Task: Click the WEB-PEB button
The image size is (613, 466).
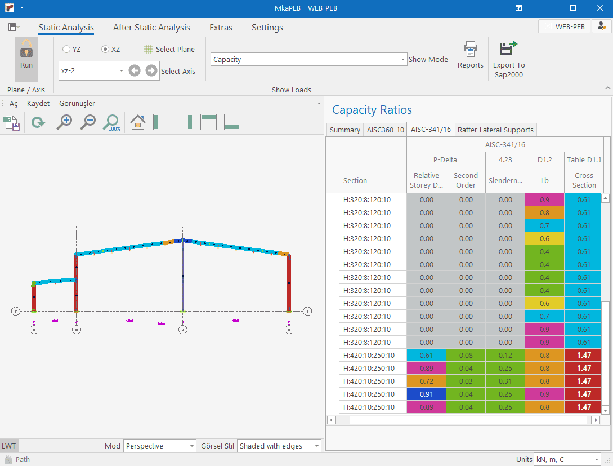Action: (564, 26)
